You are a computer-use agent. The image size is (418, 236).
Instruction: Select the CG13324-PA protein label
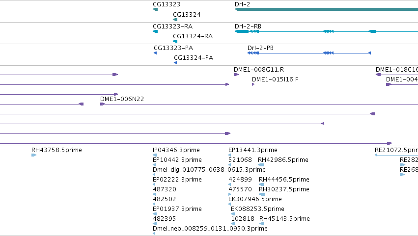tap(194, 58)
